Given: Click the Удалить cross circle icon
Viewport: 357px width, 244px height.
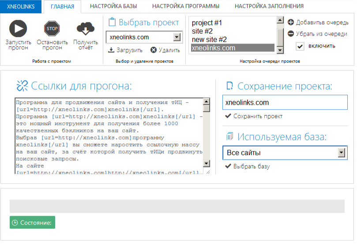Looking at the screenshot, I should click(x=154, y=50).
